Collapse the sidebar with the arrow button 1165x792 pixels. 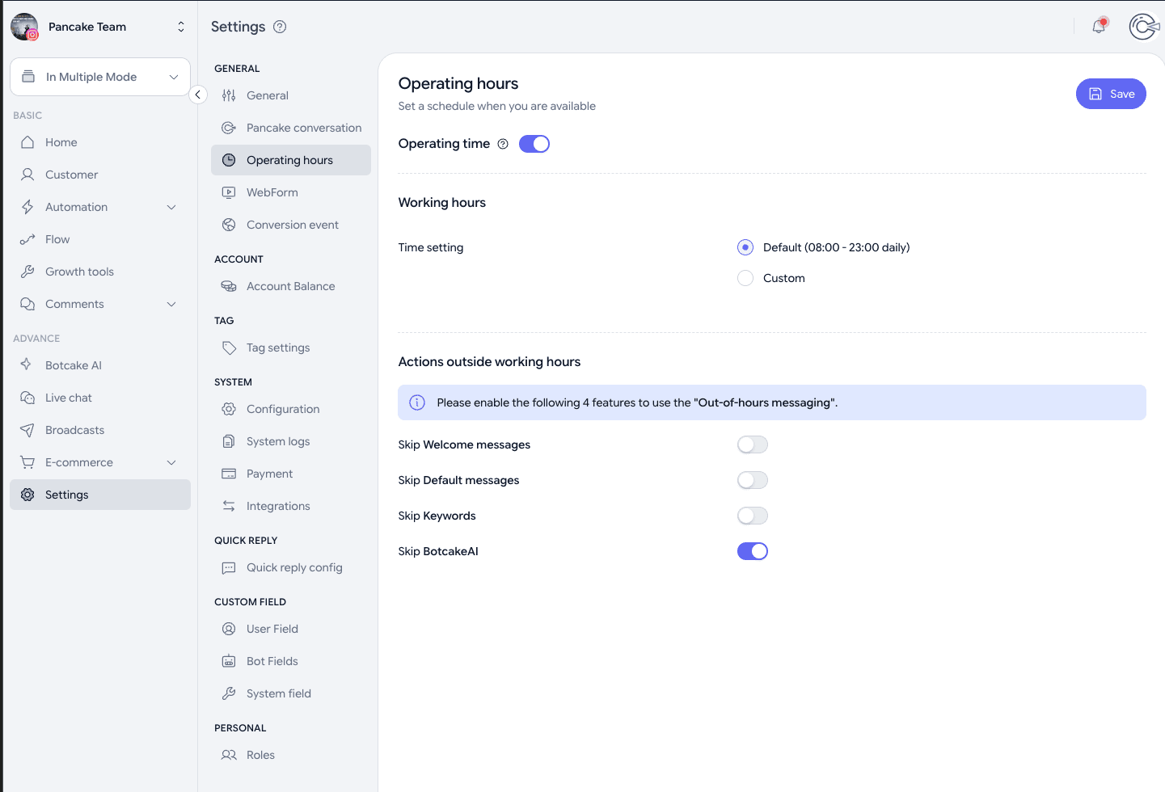click(x=198, y=95)
